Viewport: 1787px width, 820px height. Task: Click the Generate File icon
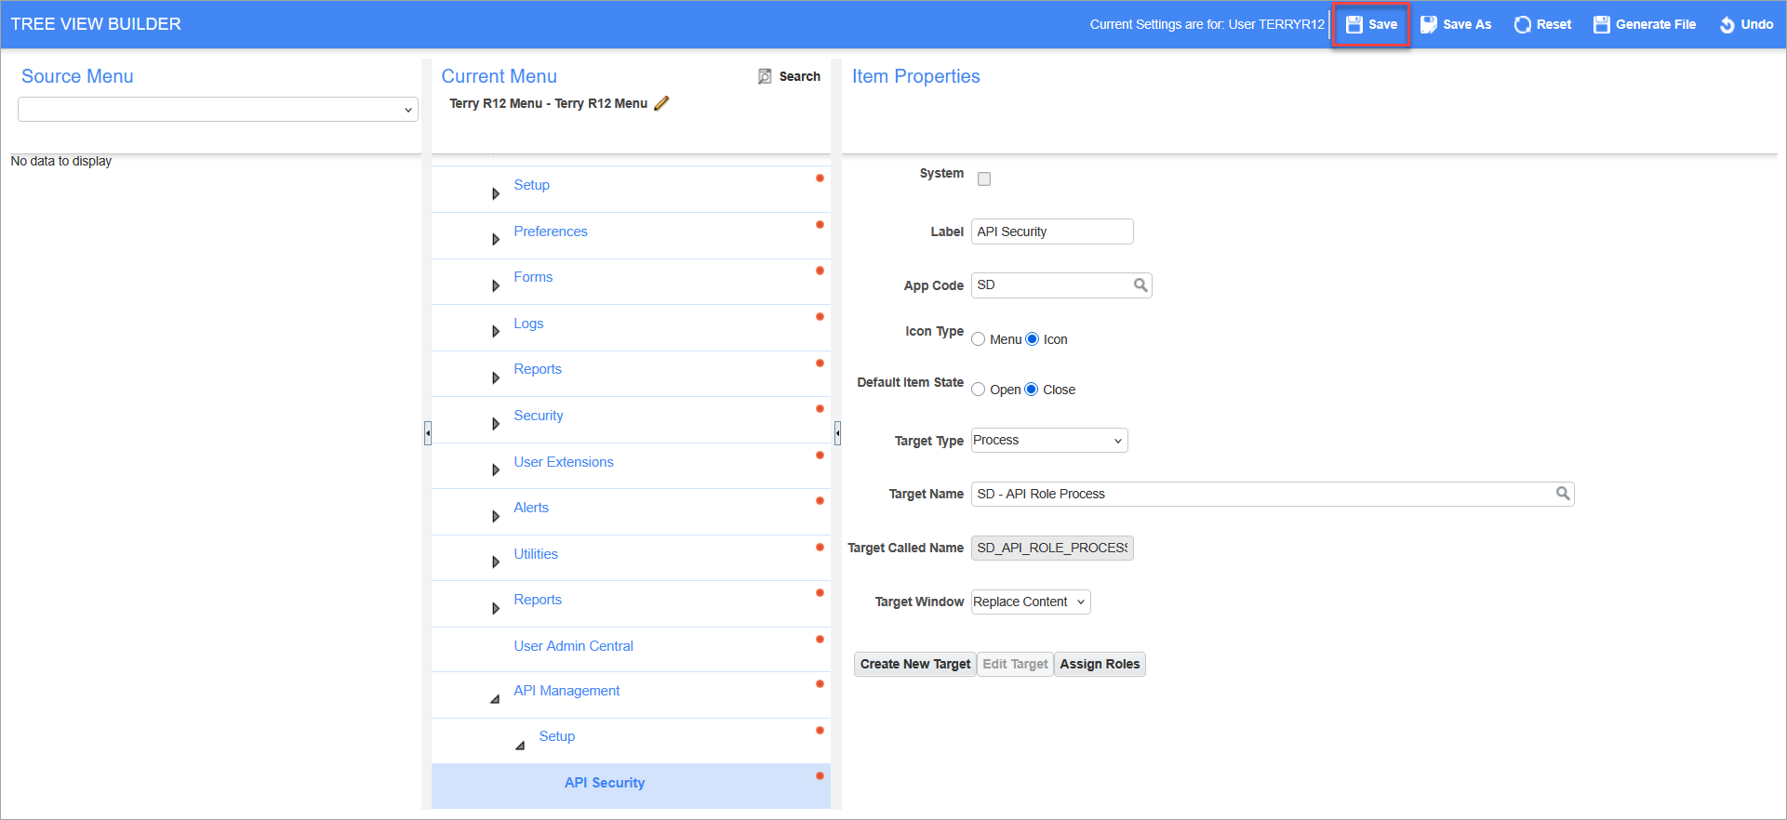click(1602, 25)
